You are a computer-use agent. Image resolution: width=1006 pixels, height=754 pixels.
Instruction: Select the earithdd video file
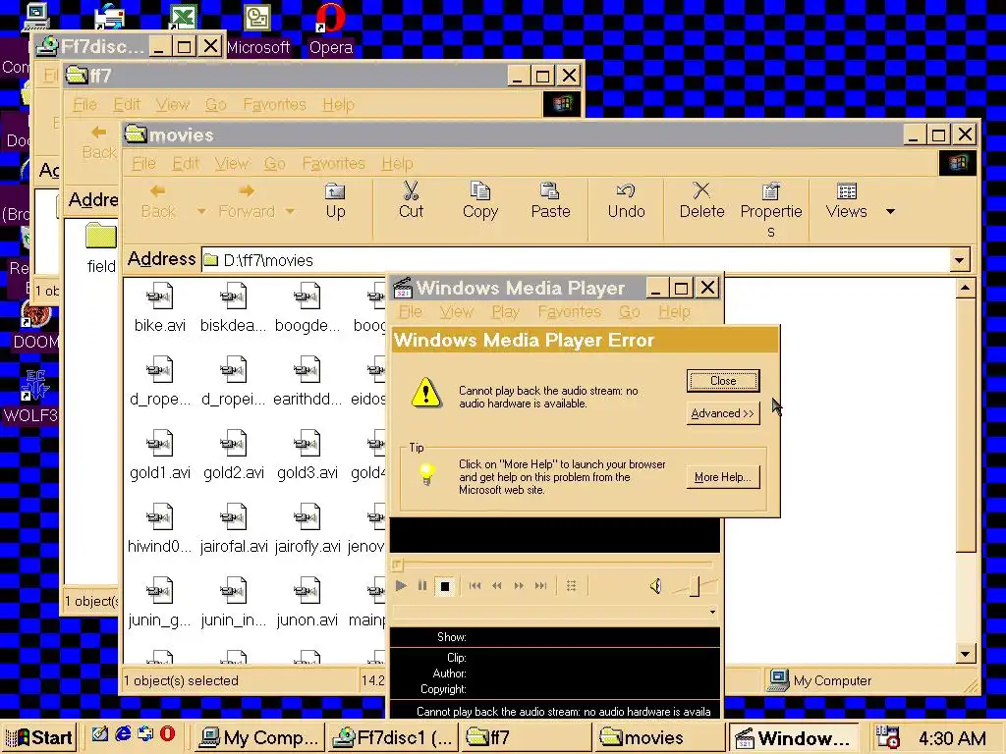click(x=307, y=382)
